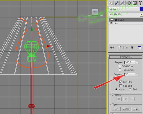Open the Modify command panel tab

tap(117, 3)
